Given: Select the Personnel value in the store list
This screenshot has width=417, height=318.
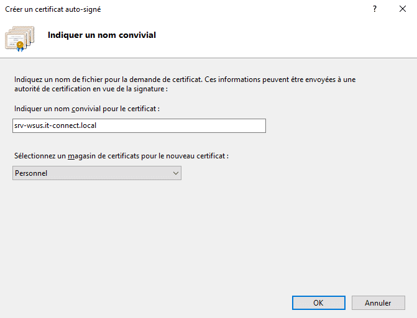Looking at the screenshot, I should tap(31, 173).
